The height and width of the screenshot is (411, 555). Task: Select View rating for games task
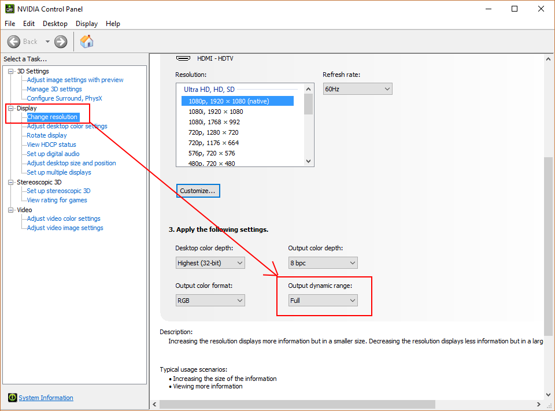(57, 200)
